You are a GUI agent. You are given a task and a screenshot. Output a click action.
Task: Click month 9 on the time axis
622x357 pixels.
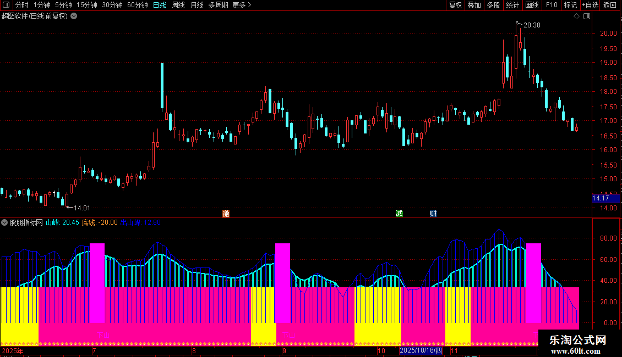pos(285,350)
